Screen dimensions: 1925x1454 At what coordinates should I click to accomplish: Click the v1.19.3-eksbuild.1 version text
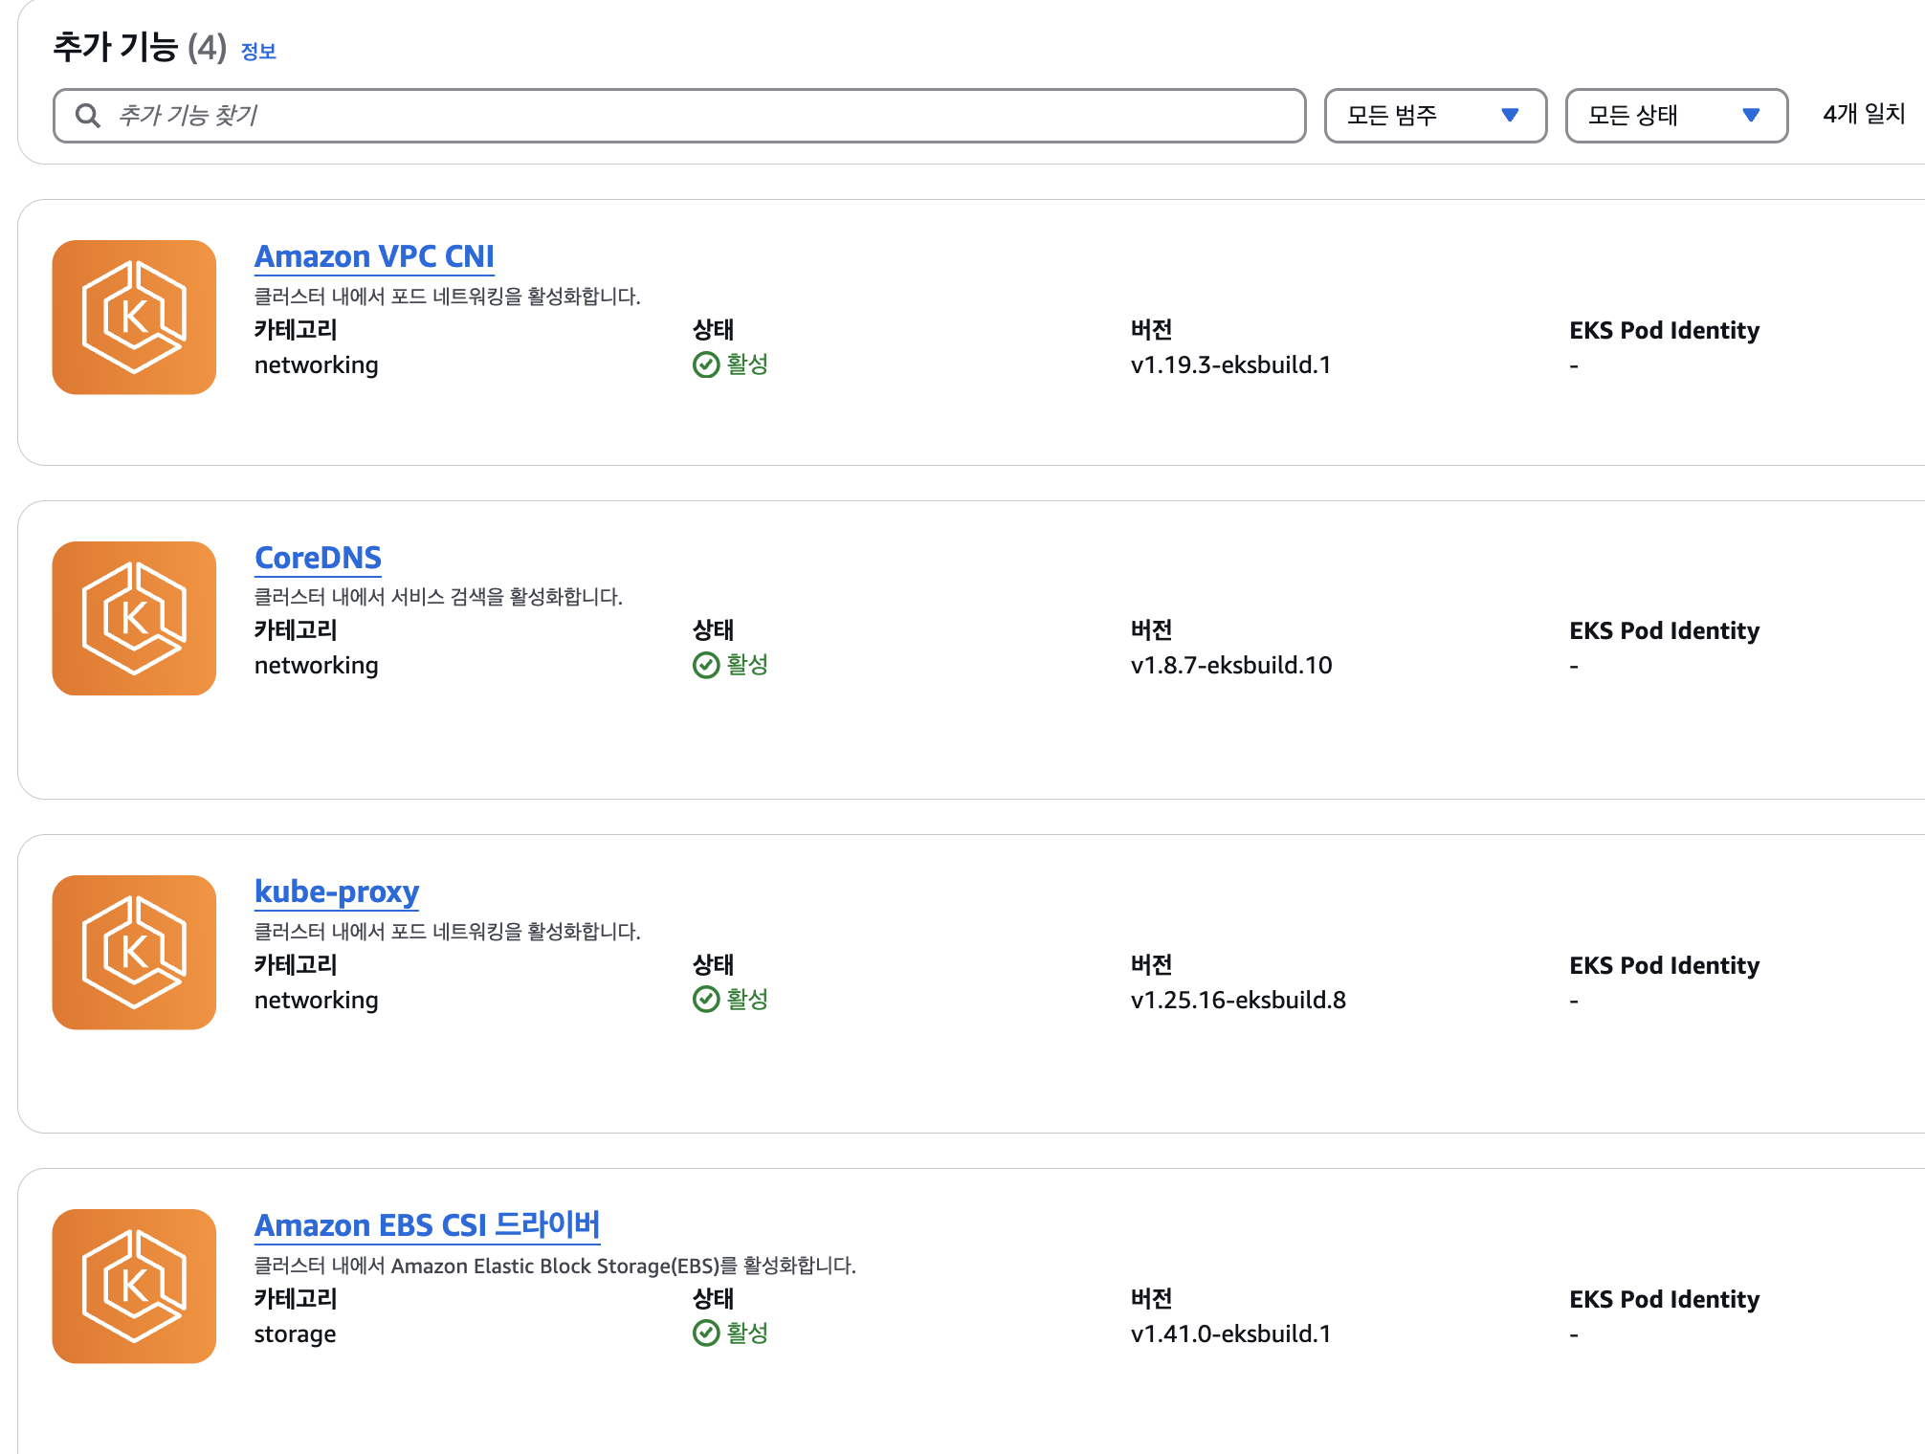pyautogui.click(x=1230, y=364)
